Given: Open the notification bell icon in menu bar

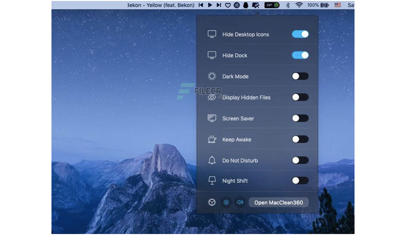Looking at the screenshot, I should pos(246,5).
